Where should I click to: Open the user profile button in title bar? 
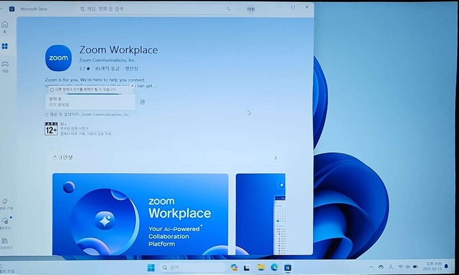(x=251, y=9)
